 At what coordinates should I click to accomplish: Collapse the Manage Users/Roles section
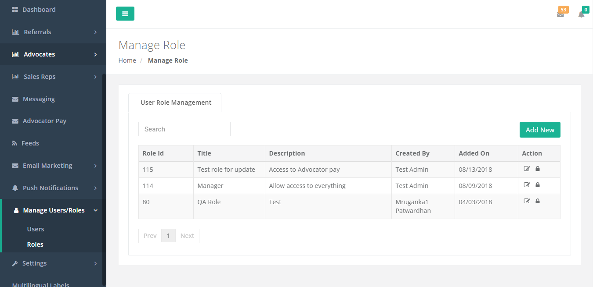[x=54, y=210]
